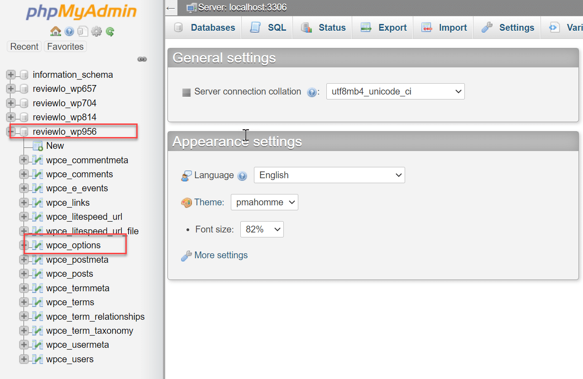
Task: Click the New table icon
Action: point(38,146)
